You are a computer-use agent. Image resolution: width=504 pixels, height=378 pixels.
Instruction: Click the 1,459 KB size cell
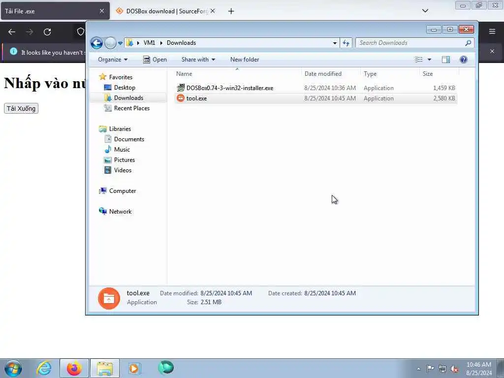[x=444, y=88]
